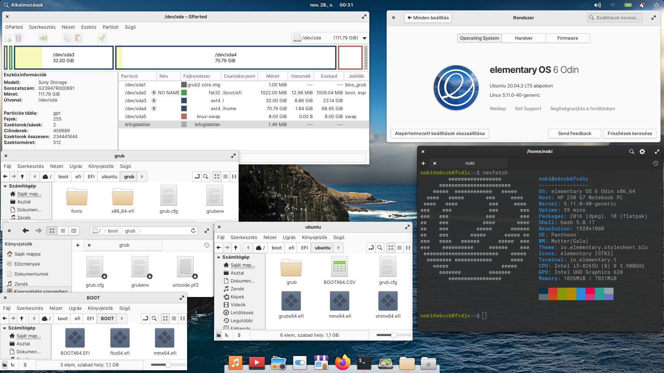Click the paste partition icon in GParted
This screenshot has width=664, height=373.
click(78, 38)
